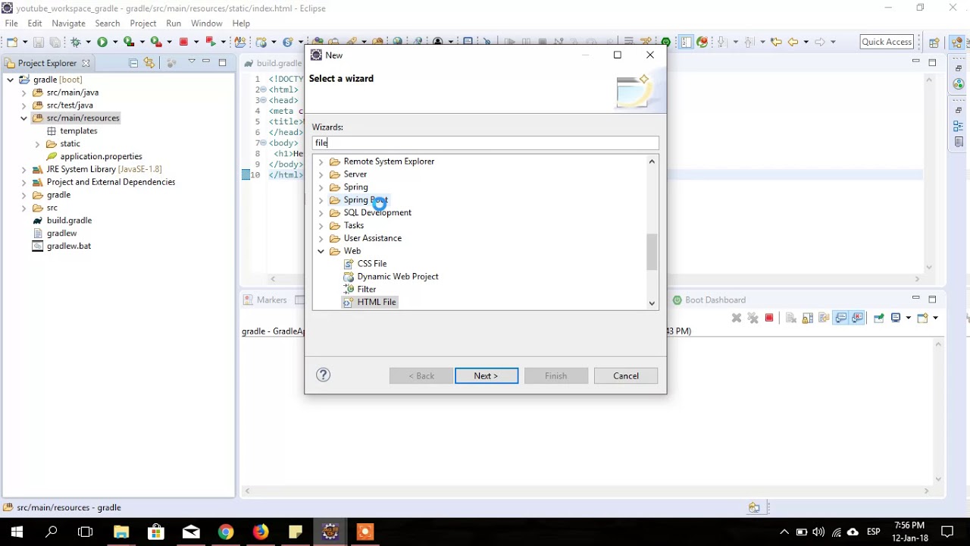Click the Next button in wizard dialog
Image resolution: width=970 pixels, height=546 pixels.
tap(487, 375)
